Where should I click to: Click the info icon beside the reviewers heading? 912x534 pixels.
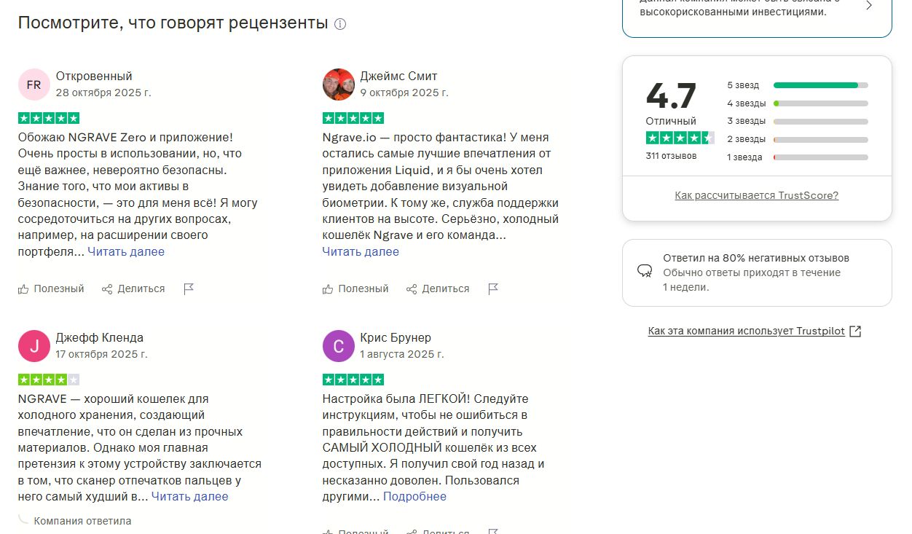pos(340,24)
